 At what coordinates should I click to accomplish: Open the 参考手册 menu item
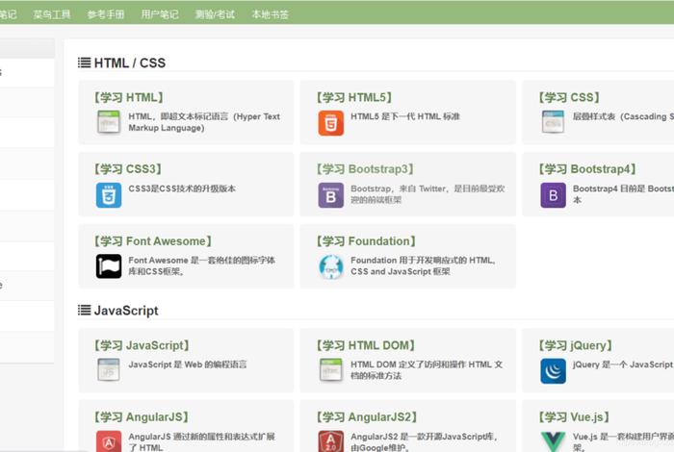pos(106,14)
